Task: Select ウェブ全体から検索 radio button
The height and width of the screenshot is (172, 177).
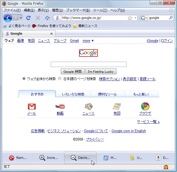Action: coord(24,79)
